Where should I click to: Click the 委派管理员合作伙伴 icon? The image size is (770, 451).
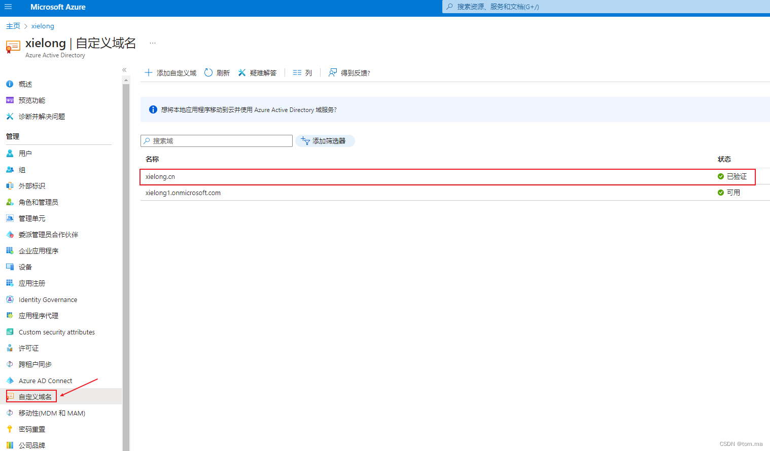tap(10, 235)
